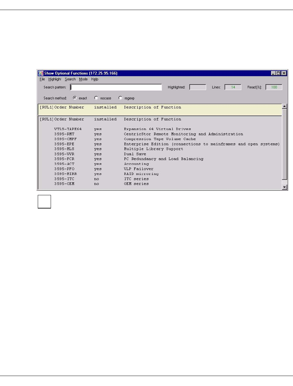The image size is (293, 386).
Task: Focus the Search pattern input field
Action: 116,87
